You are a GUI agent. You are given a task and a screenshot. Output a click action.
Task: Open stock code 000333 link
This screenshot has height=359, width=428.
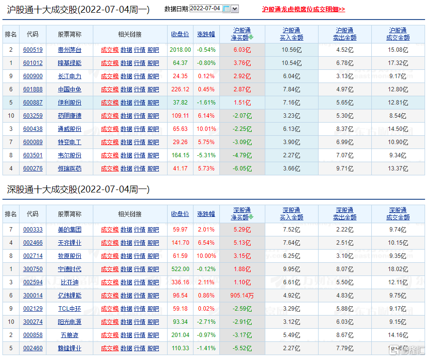(33, 230)
